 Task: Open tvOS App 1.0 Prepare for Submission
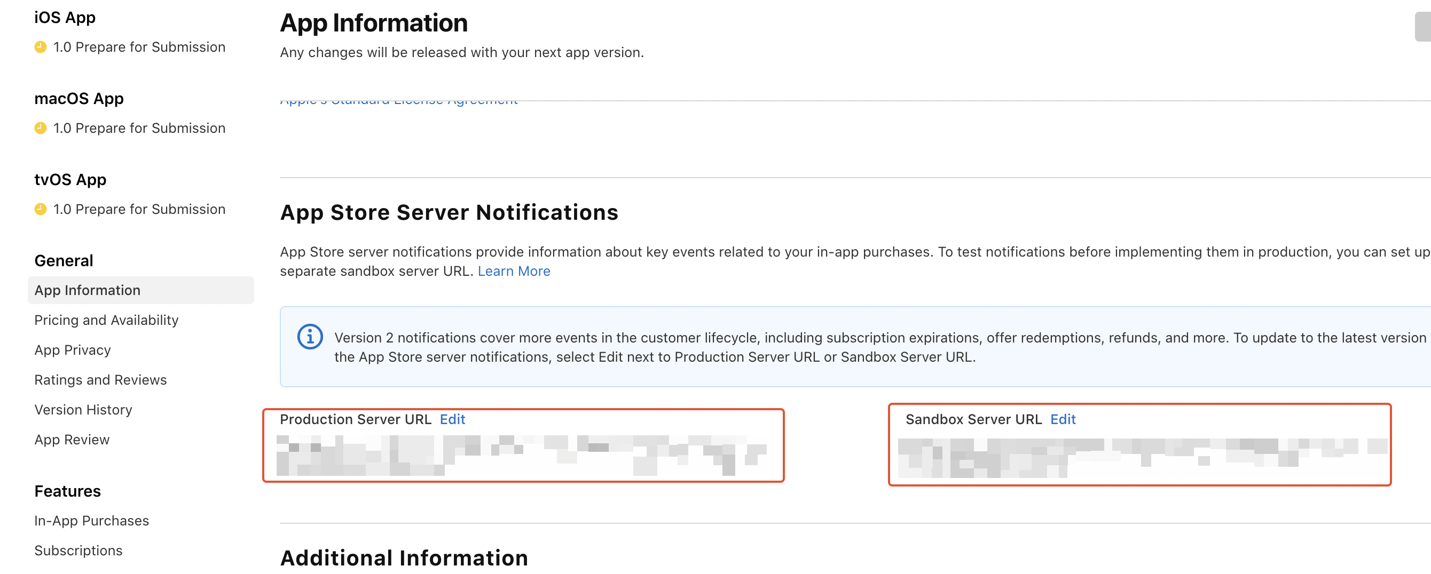139,209
